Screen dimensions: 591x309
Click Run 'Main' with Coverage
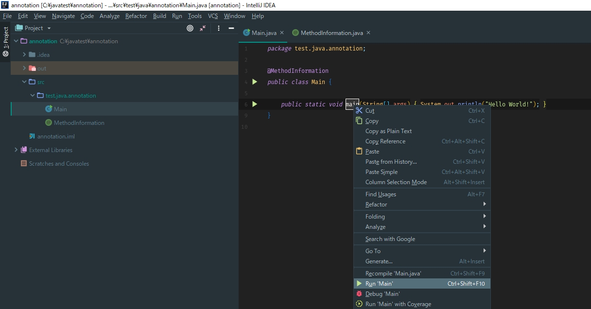tap(422, 304)
